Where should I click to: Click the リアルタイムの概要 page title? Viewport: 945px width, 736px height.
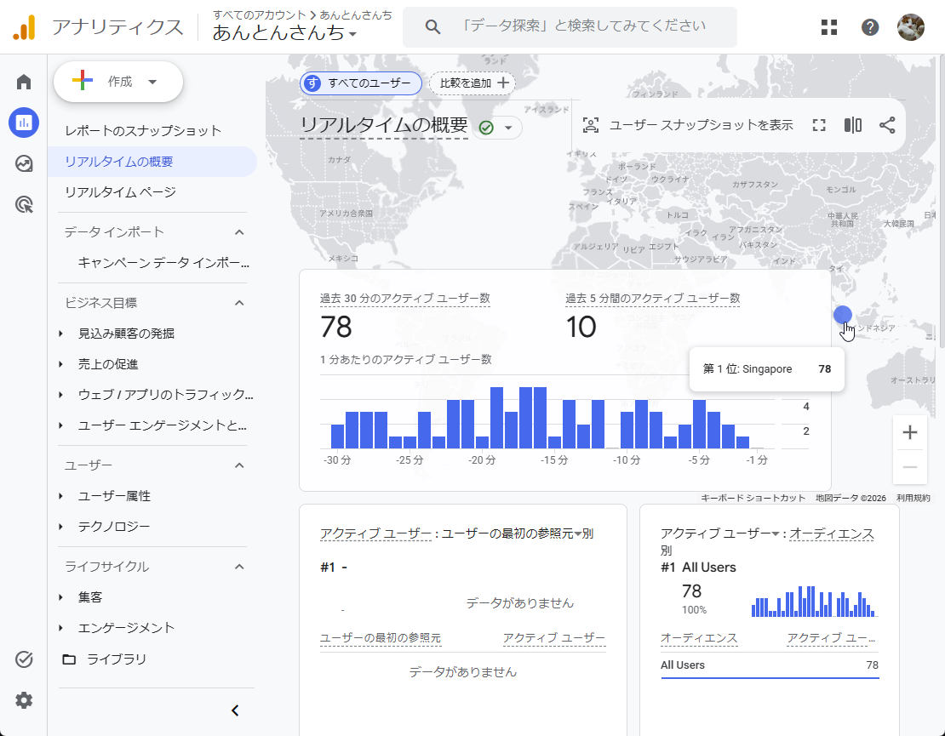(x=384, y=125)
